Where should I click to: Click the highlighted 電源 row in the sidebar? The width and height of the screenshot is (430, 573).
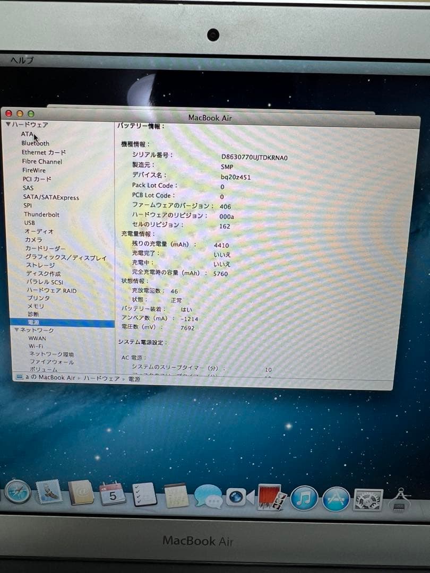pos(62,323)
